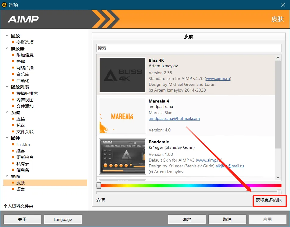
Task: Select Last.fm plugin settings
Action: 23,145
